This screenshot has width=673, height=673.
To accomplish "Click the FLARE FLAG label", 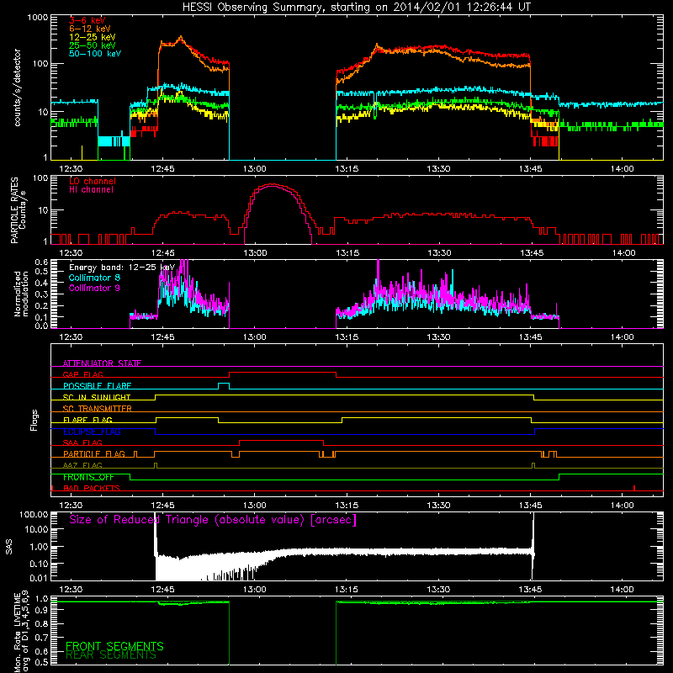I will pos(87,420).
